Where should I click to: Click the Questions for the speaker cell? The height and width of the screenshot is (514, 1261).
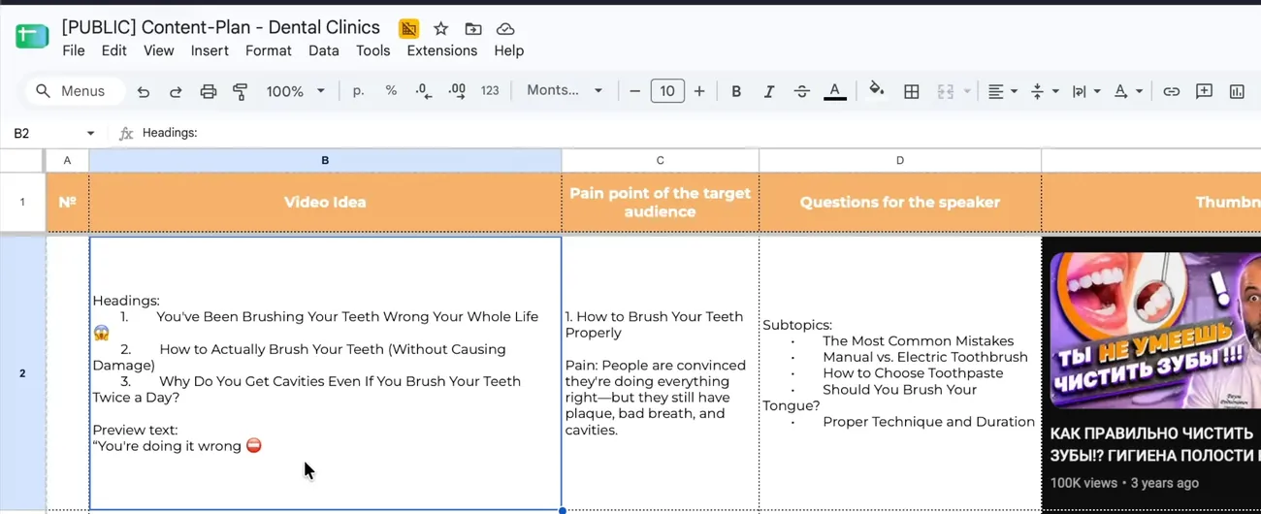900,202
